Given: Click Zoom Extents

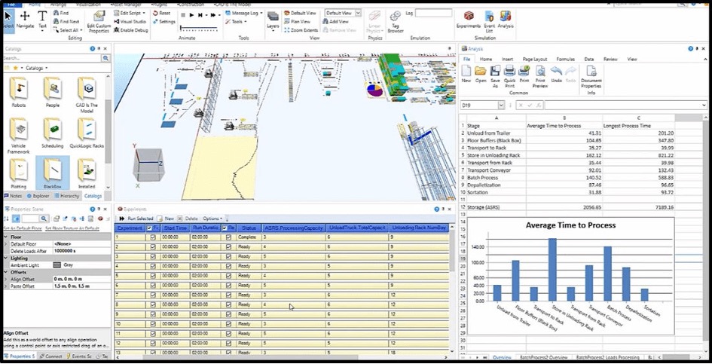Looking at the screenshot, I should [301, 30].
